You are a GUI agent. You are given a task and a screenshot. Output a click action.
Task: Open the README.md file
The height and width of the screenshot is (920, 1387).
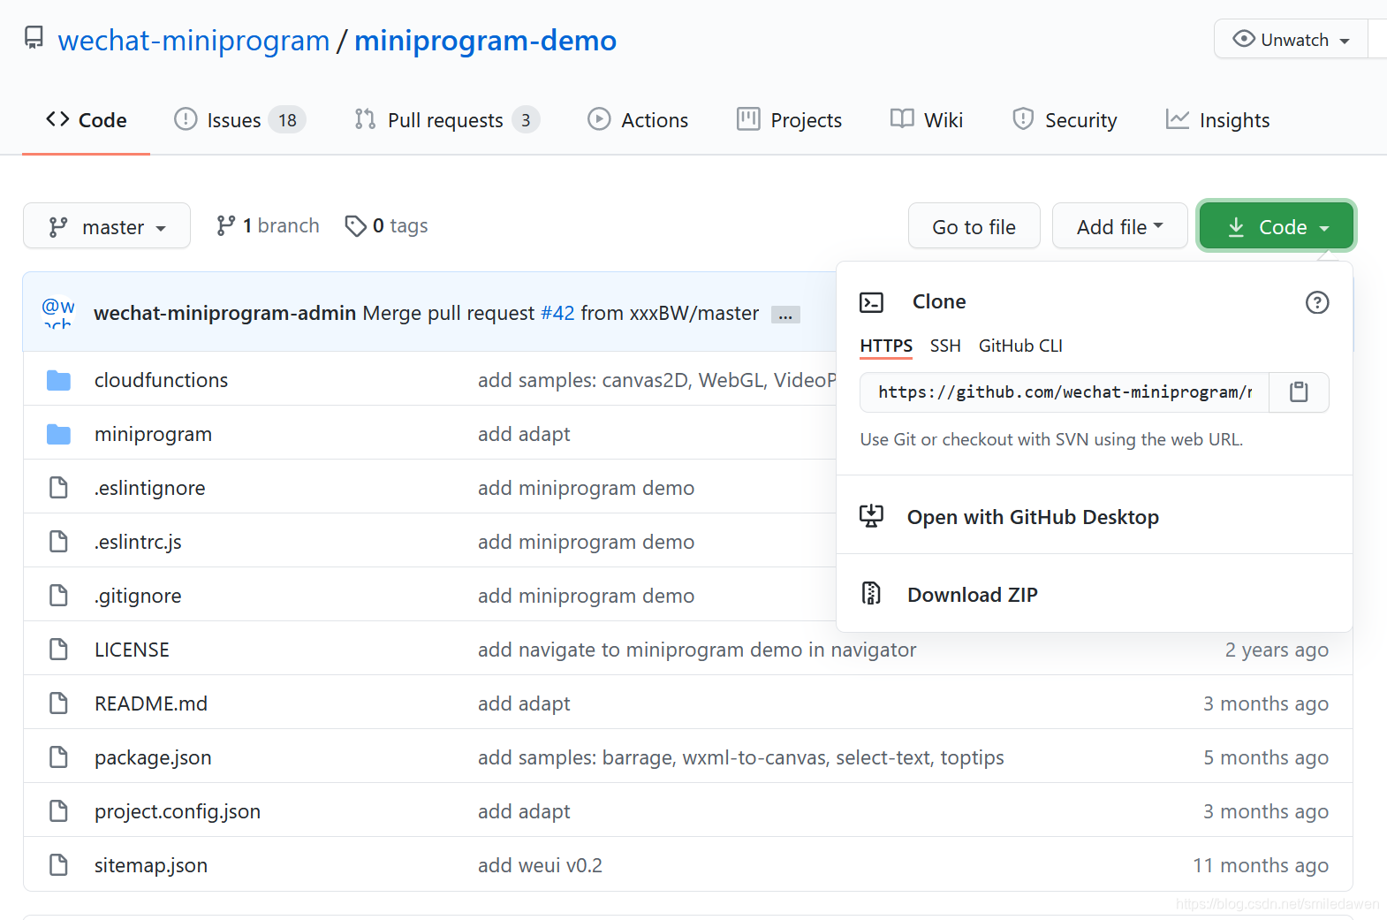tap(151, 703)
